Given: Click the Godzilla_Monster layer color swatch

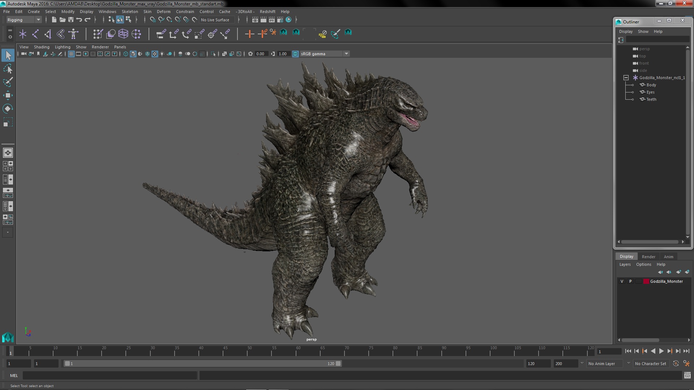Looking at the screenshot, I should point(646,281).
